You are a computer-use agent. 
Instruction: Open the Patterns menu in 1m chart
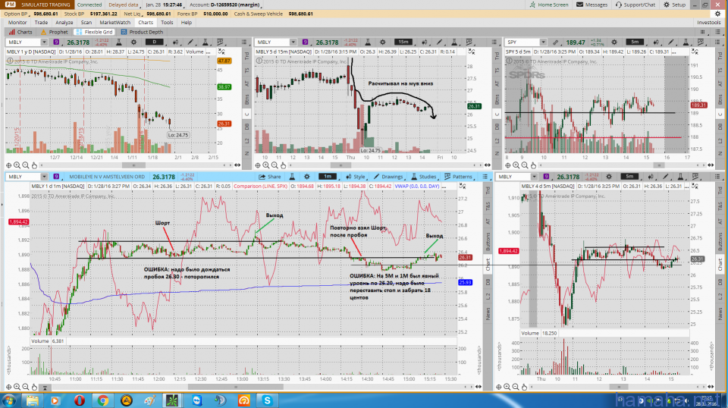[458, 177]
